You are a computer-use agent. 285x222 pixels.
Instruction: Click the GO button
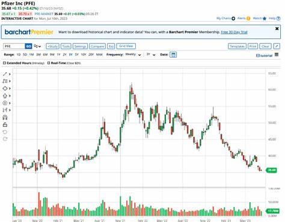28,46
